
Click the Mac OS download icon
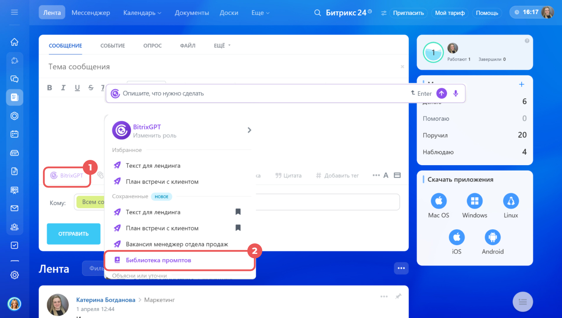click(439, 201)
